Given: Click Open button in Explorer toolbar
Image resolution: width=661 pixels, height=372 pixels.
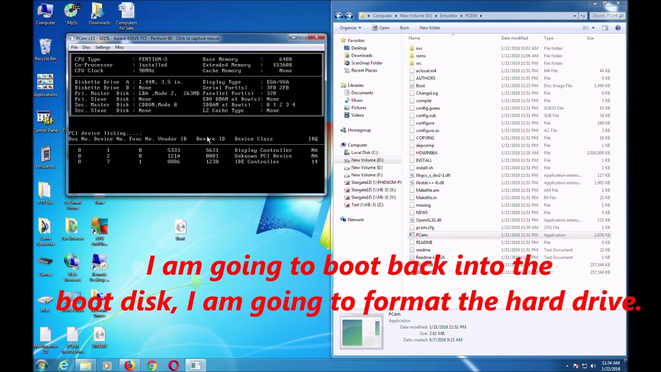Looking at the screenshot, I should click(x=381, y=28).
